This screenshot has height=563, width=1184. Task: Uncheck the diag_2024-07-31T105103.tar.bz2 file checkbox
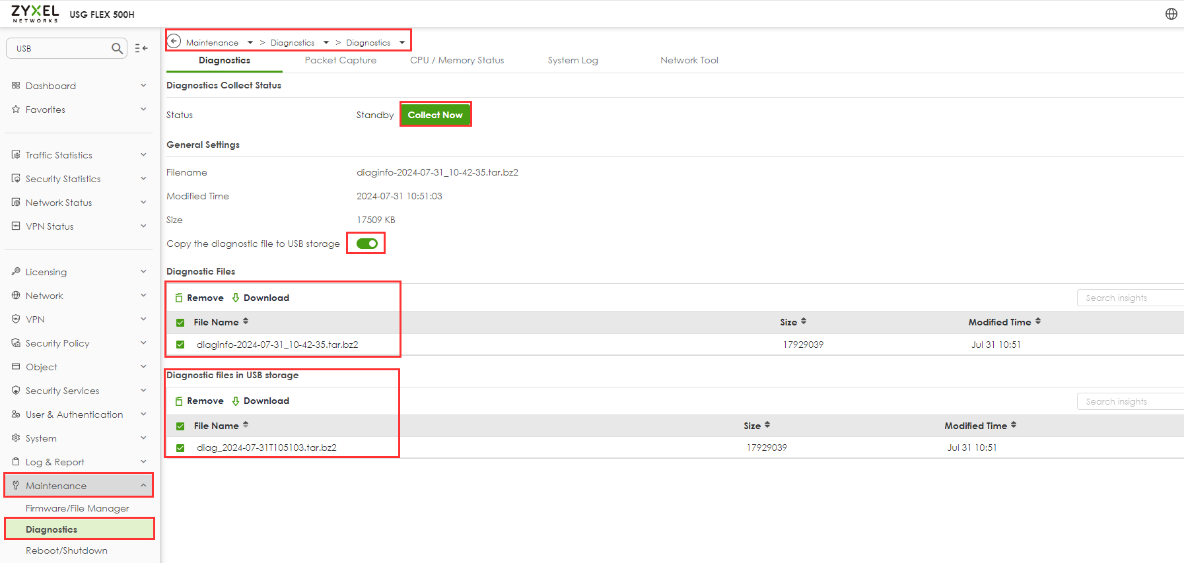[x=180, y=448]
